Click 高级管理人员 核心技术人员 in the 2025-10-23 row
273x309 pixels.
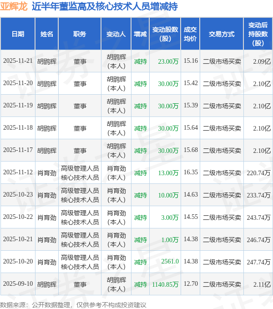(80, 195)
